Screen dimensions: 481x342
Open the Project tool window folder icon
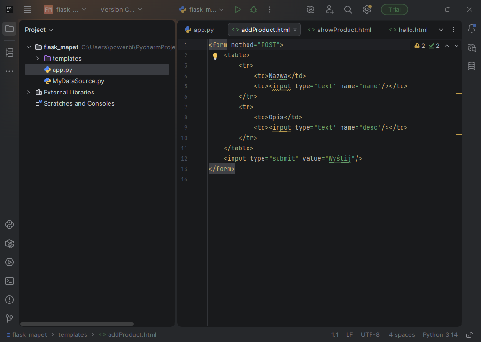pyautogui.click(x=9, y=29)
